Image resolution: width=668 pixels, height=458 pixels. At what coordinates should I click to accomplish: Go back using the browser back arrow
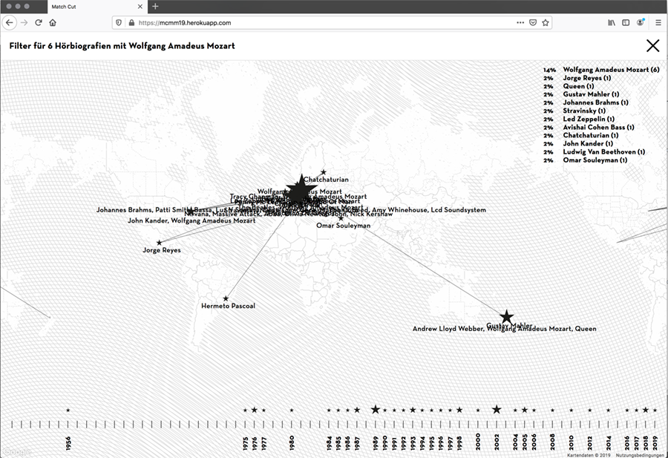click(x=10, y=22)
